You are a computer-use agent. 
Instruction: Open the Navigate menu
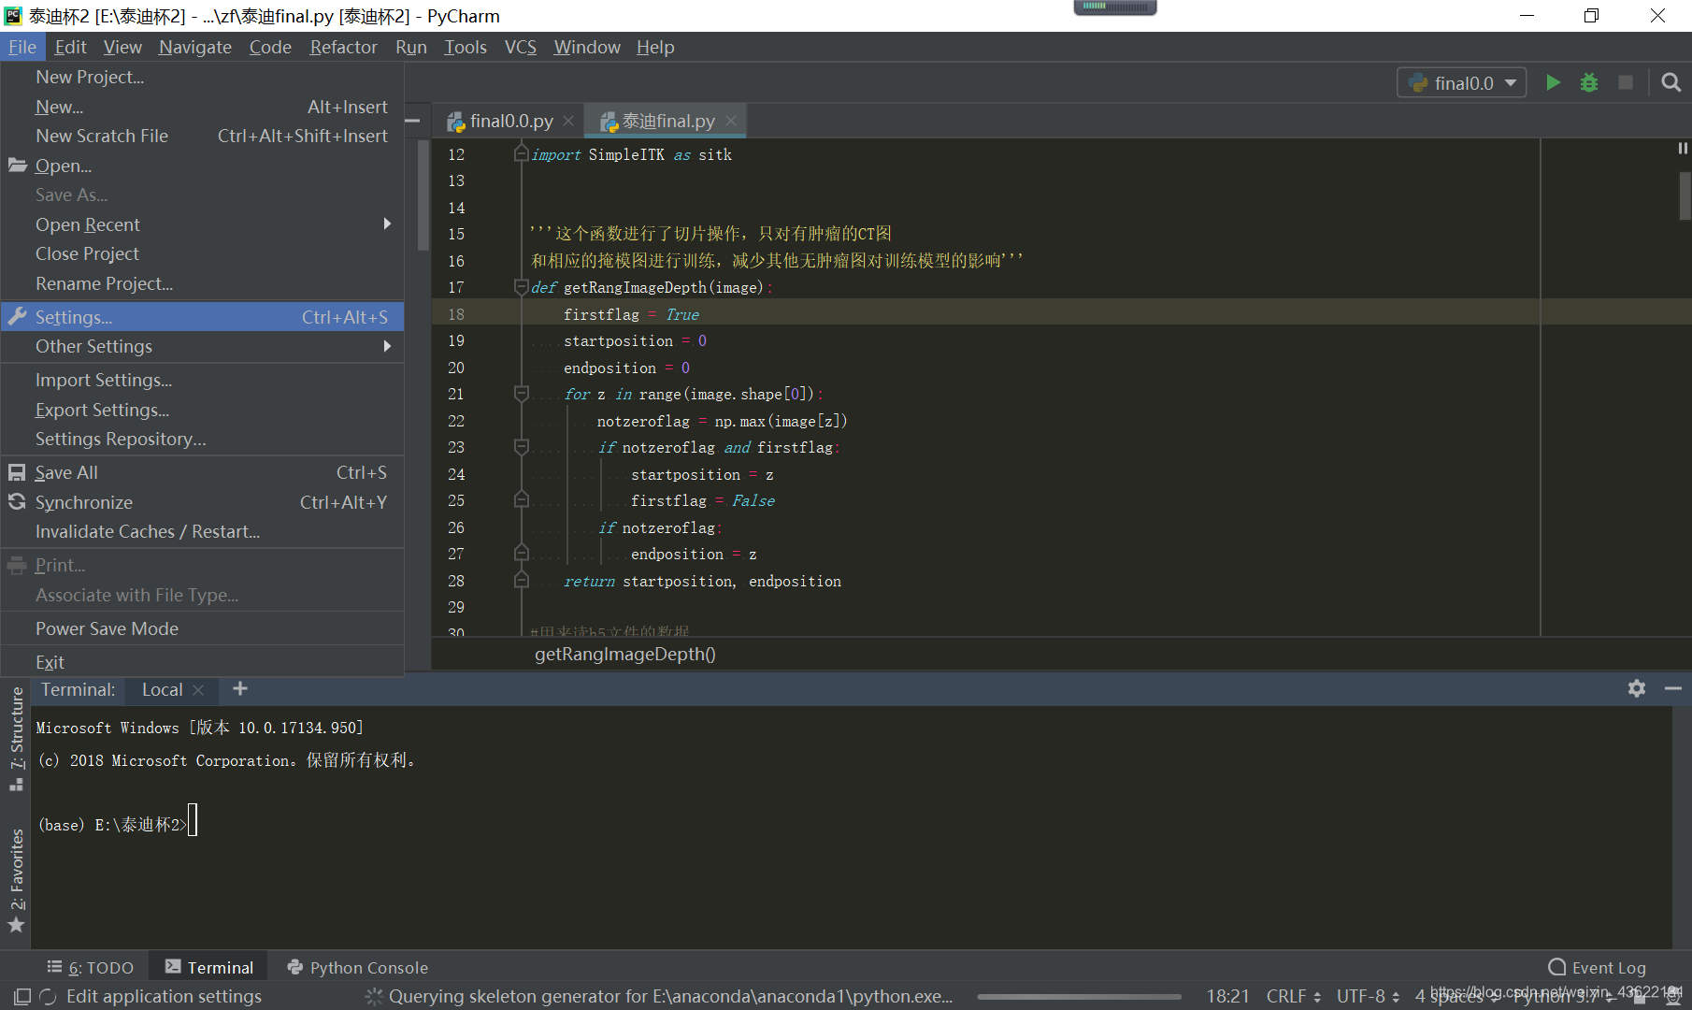tap(194, 47)
